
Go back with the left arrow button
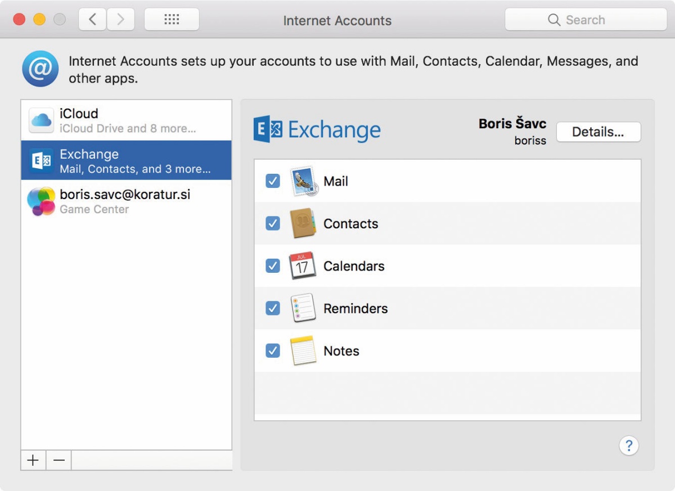pyautogui.click(x=93, y=20)
